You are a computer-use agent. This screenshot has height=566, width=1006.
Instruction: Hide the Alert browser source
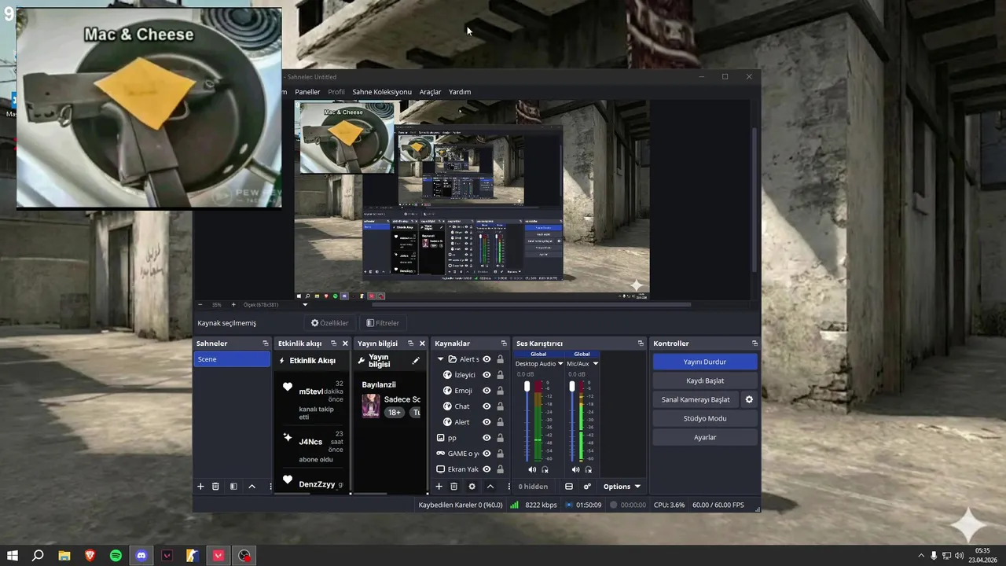(486, 422)
